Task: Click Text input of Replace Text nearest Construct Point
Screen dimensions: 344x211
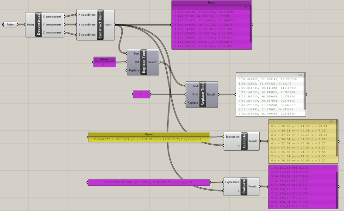Action: (x=136, y=53)
